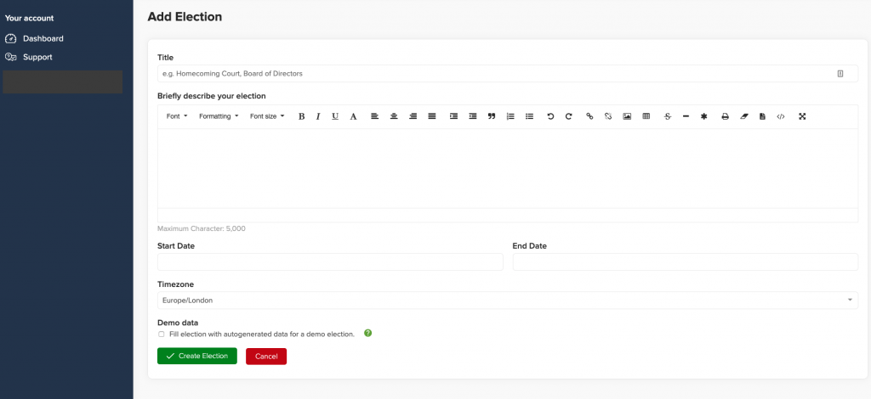This screenshot has height=399, width=871.
Task: Click into the description text area
Action: tap(508, 168)
